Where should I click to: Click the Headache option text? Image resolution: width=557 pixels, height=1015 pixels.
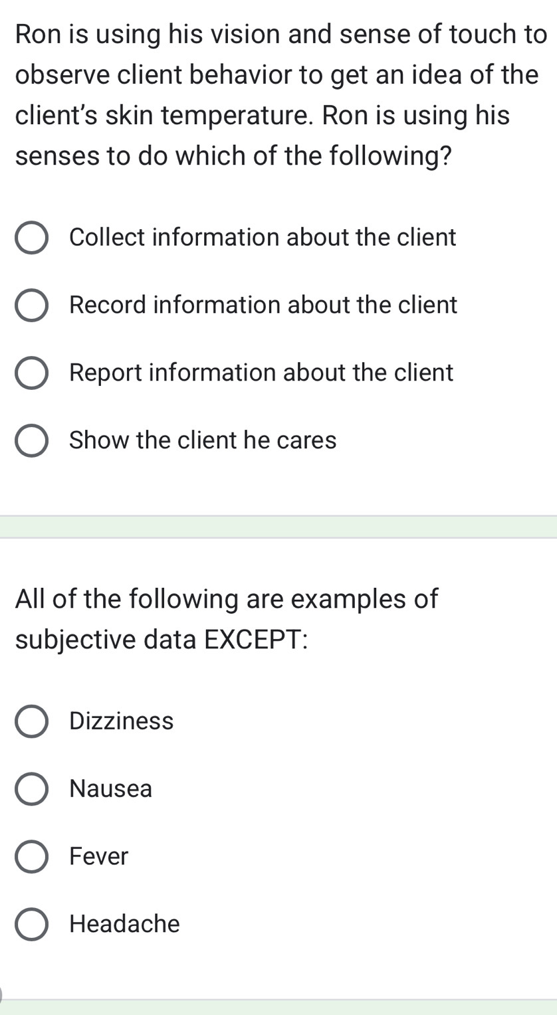point(124,924)
